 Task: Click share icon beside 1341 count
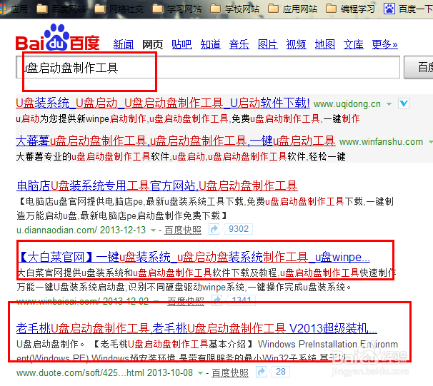point(216,300)
